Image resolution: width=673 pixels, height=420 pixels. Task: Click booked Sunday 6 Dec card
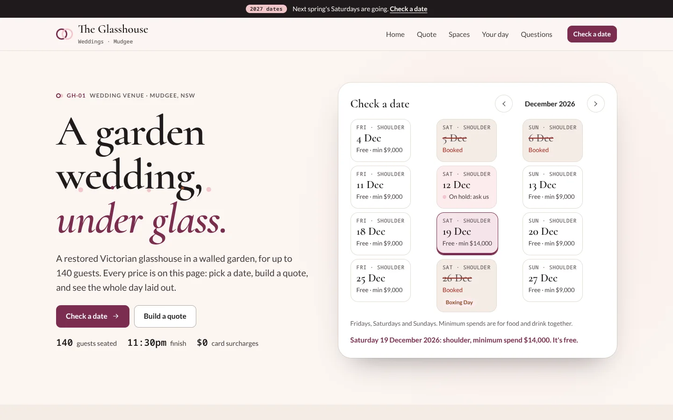point(552,140)
